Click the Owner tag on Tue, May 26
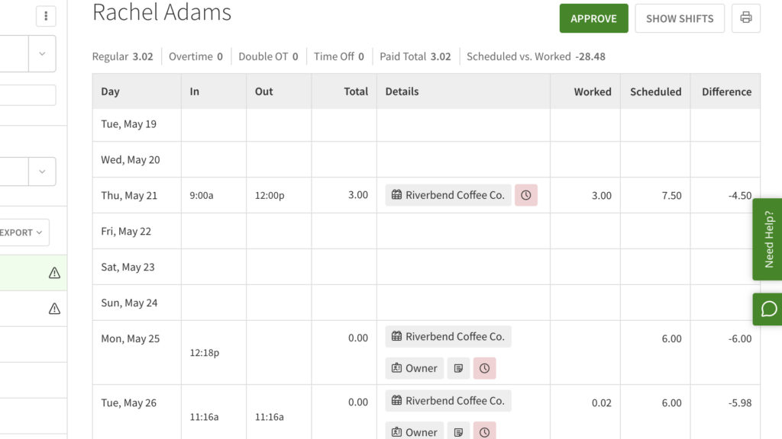 415,431
